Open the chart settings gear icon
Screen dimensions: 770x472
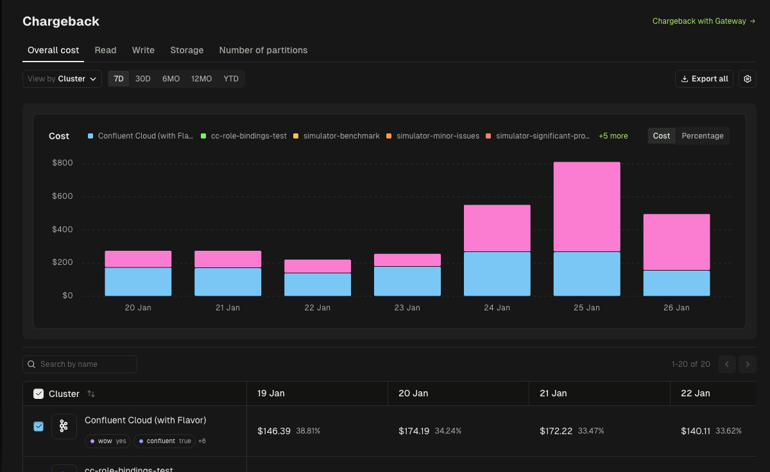[747, 78]
